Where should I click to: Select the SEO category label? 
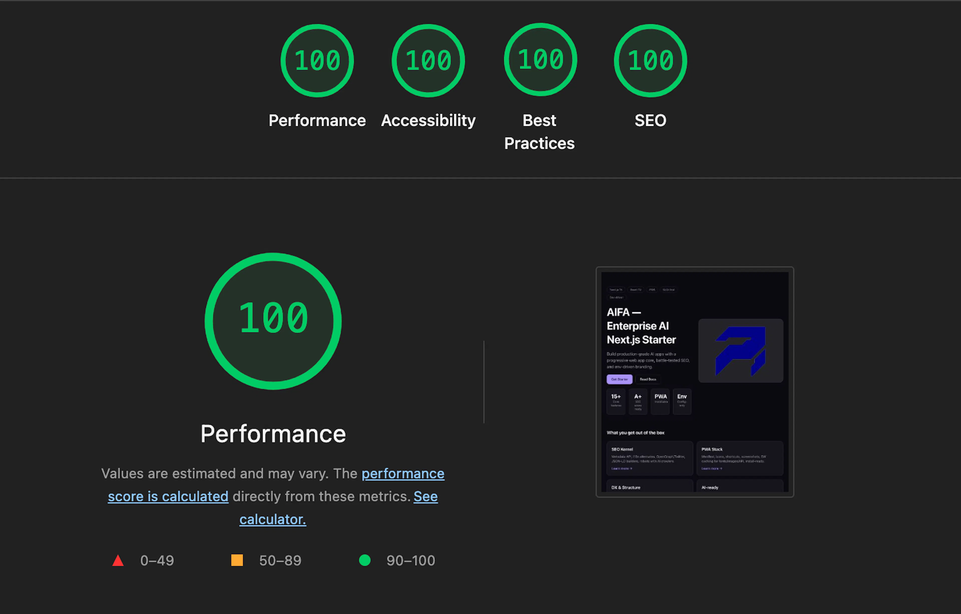coord(650,120)
